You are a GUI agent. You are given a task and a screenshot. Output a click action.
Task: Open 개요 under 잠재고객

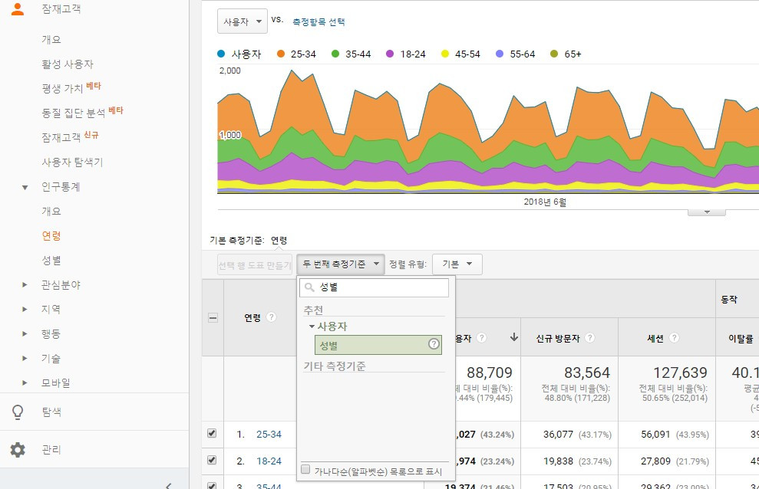pos(51,40)
